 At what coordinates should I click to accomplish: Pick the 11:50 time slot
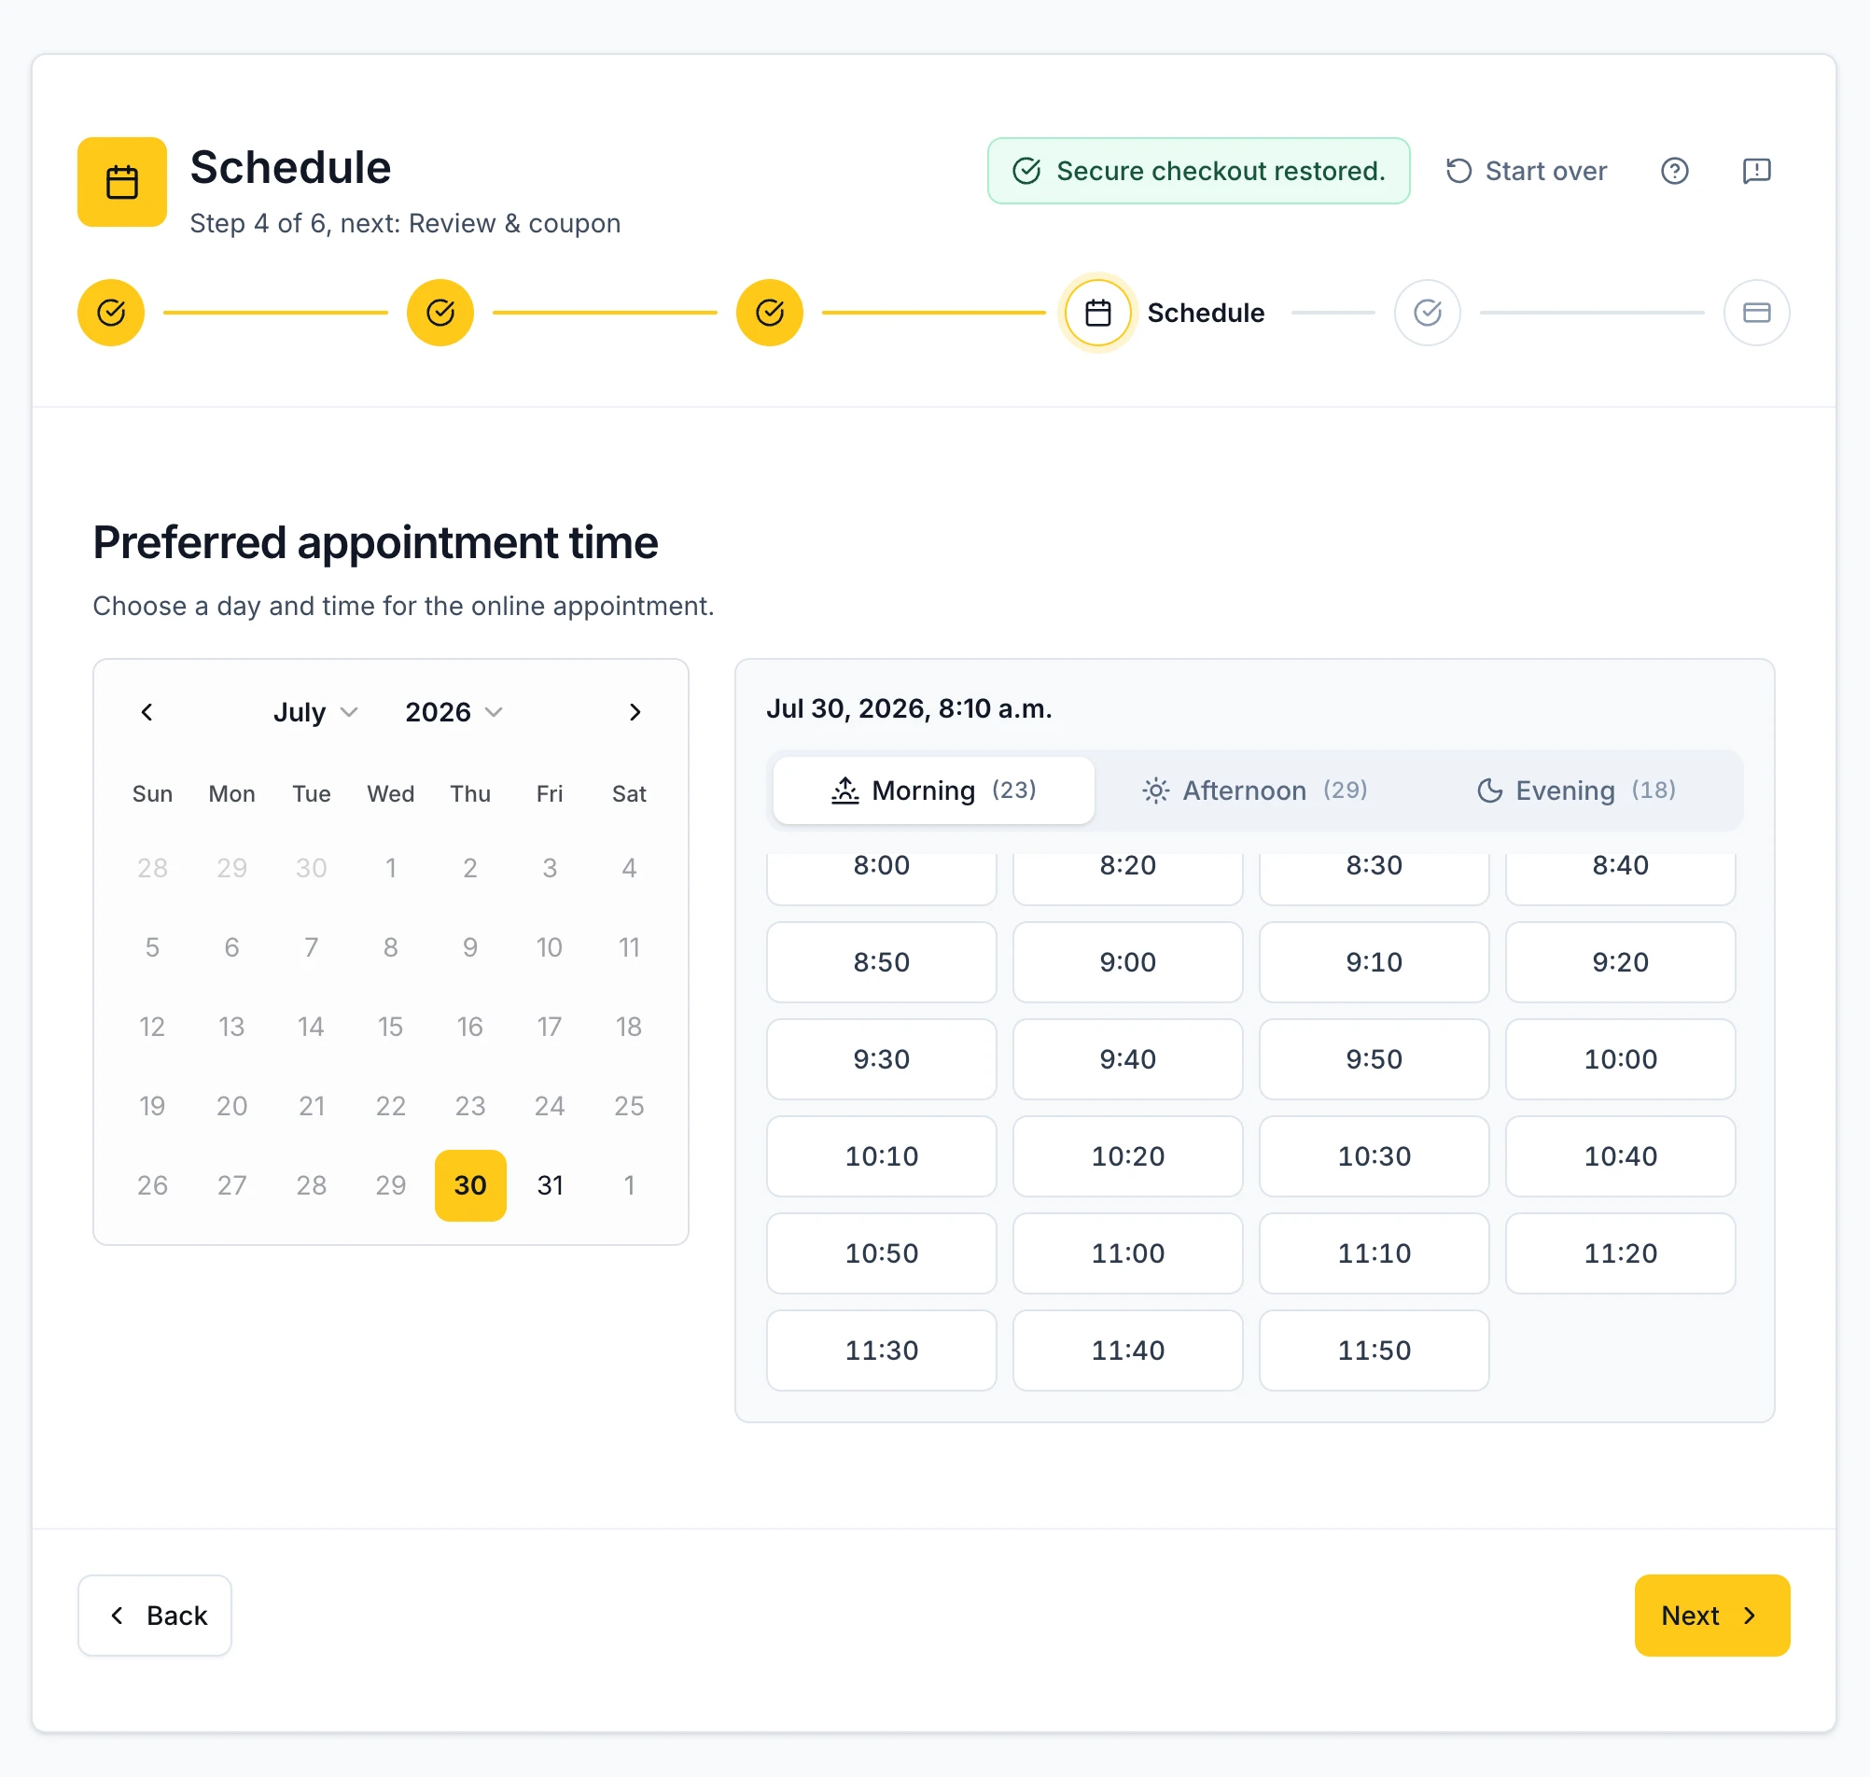1374,1350
